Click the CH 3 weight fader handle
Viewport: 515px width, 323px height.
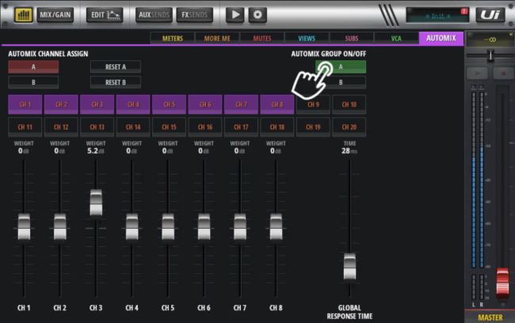coord(96,203)
